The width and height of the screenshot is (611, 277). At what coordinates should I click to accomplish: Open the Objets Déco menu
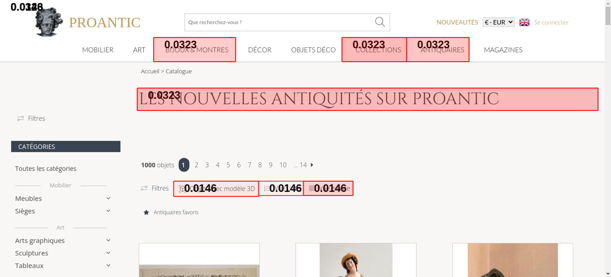(x=313, y=50)
